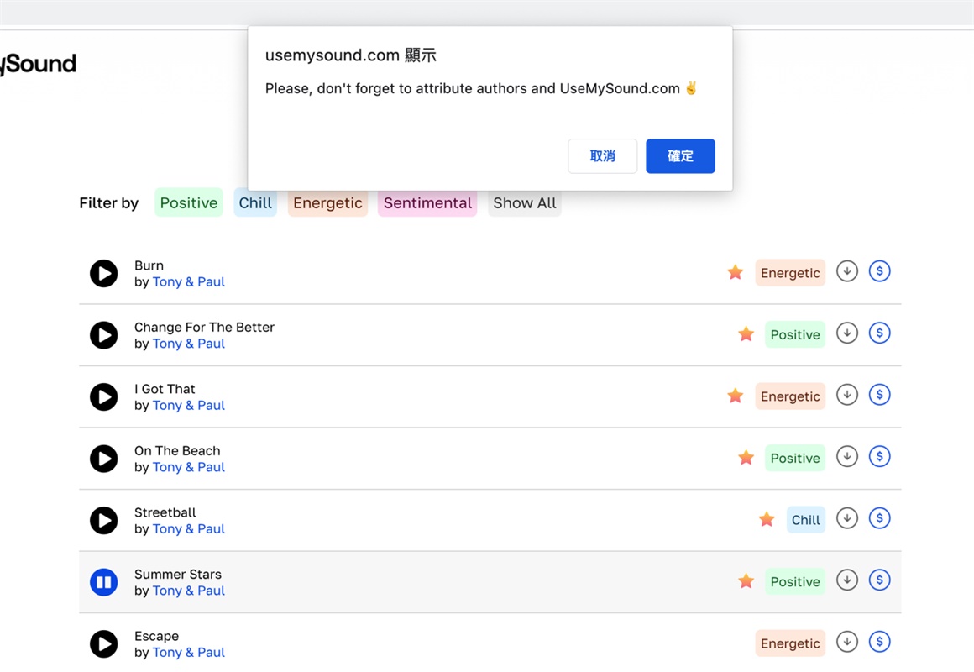
Task: Download the Summer Stars track
Action: click(x=846, y=580)
